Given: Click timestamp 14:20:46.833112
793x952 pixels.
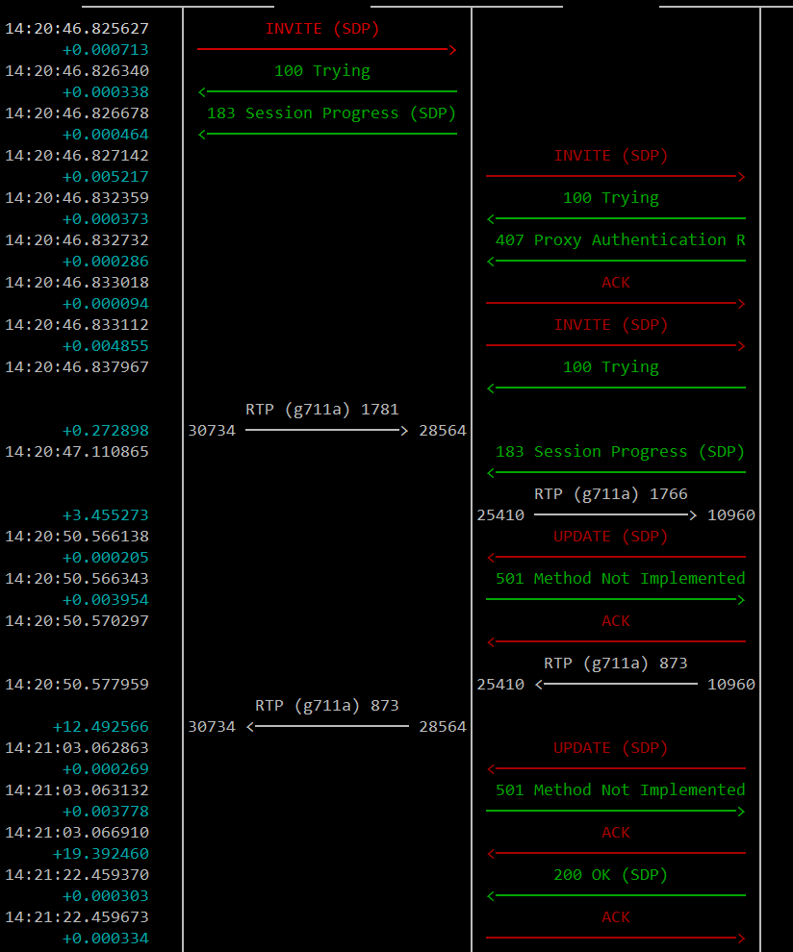Looking at the screenshot, I should [77, 325].
